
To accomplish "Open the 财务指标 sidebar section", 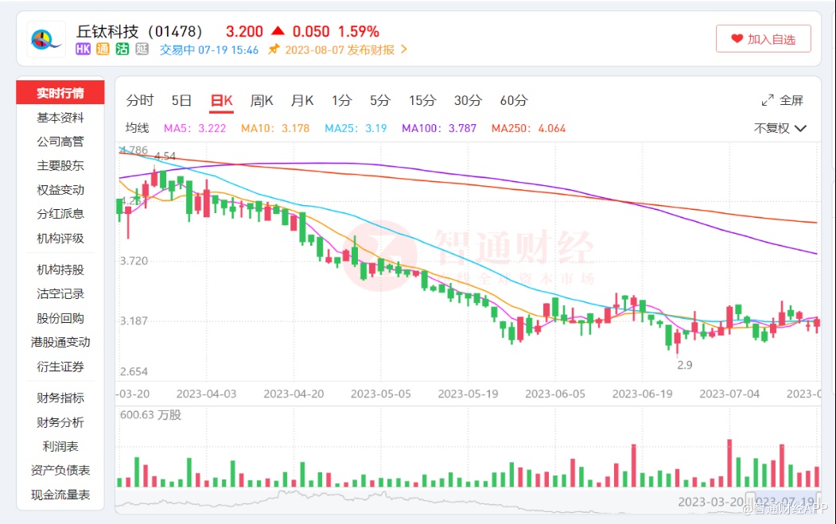I will pos(60,398).
